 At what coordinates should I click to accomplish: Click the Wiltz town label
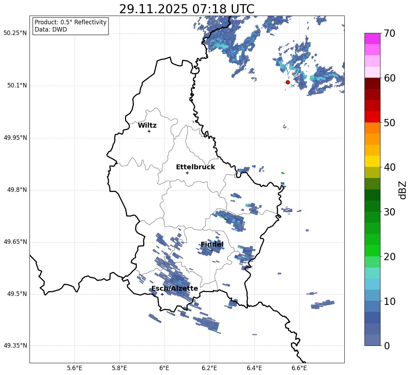[147, 126]
